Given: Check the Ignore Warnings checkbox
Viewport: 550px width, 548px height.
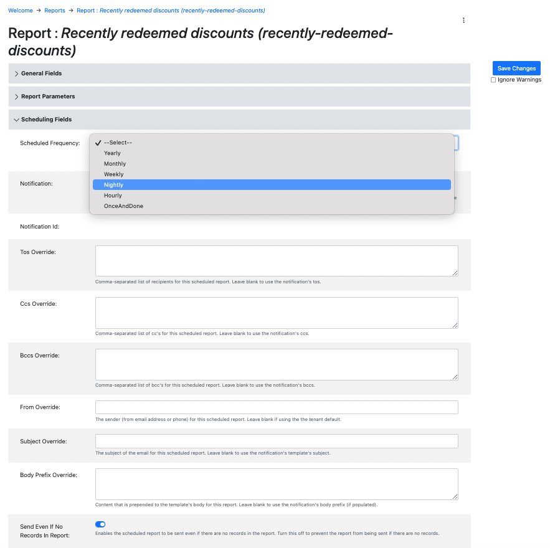Looking at the screenshot, I should coord(493,80).
